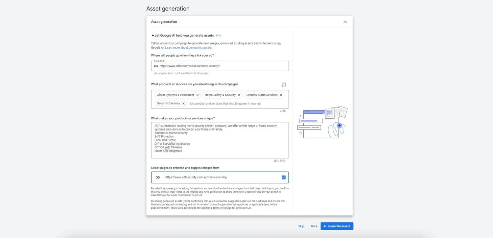
Task: Click the link icon in the Final URL field
Action: point(156,66)
